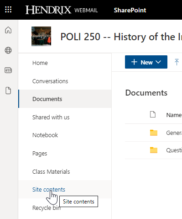182x219 pixels.
Task: Open the My files document icon
Action: [8, 91]
